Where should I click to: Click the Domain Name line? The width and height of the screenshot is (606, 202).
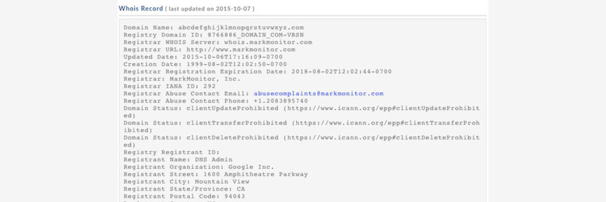pyautogui.click(x=214, y=27)
